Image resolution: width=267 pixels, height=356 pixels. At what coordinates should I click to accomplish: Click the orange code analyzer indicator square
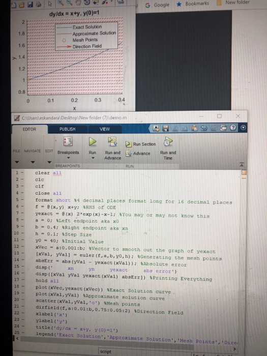pos(244,172)
